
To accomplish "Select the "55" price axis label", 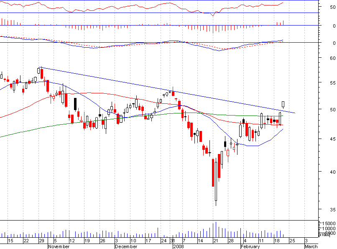I will tap(333, 83).
